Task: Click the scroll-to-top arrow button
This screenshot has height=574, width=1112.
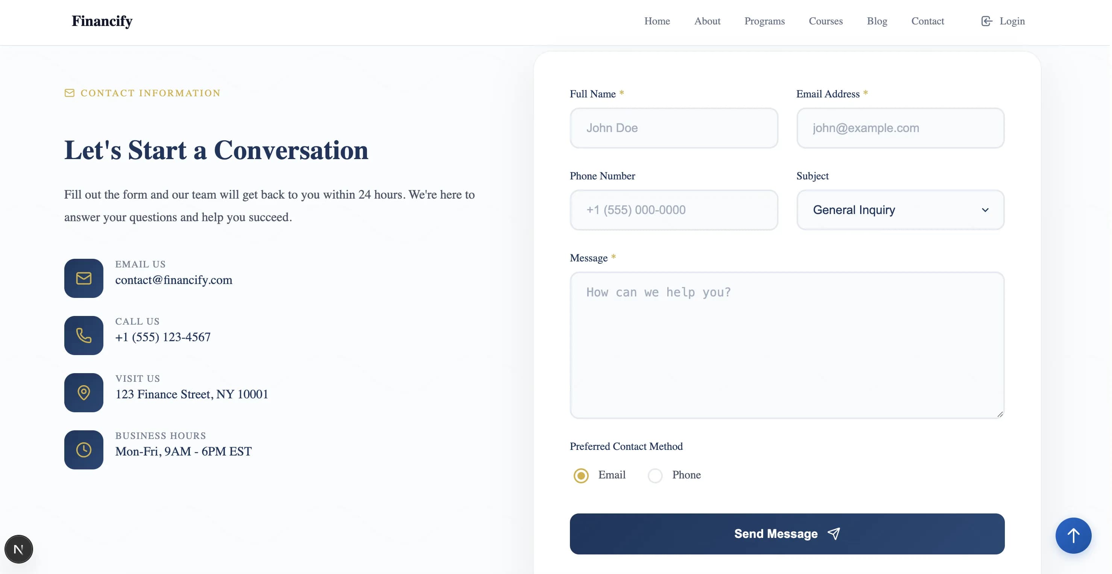Action: [1073, 536]
